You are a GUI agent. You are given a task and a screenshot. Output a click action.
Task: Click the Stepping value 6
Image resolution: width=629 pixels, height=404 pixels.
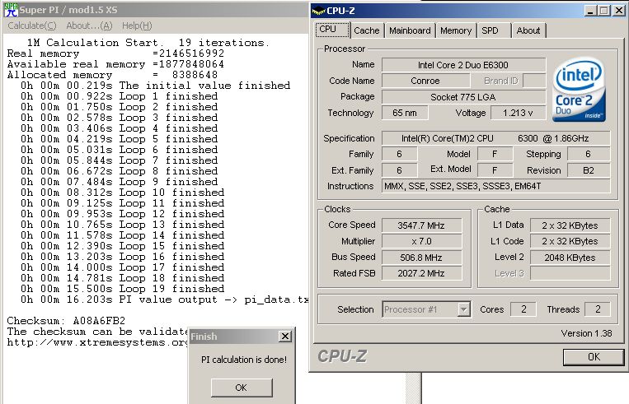pos(589,154)
